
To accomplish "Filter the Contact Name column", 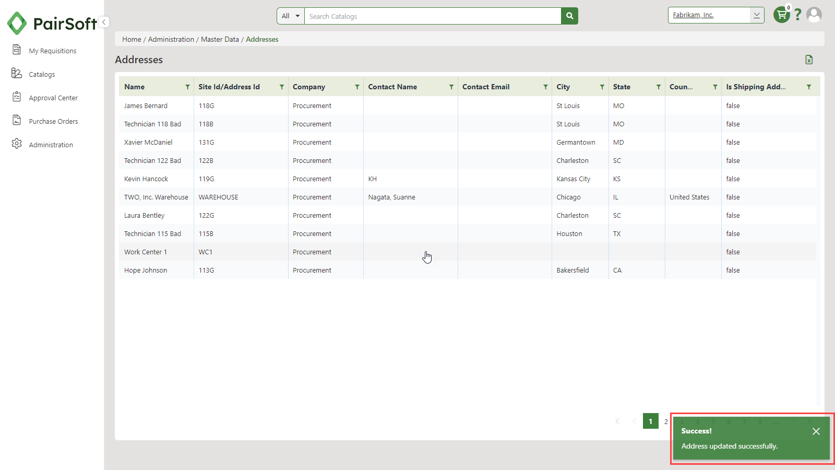I will click(x=451, y=87).
